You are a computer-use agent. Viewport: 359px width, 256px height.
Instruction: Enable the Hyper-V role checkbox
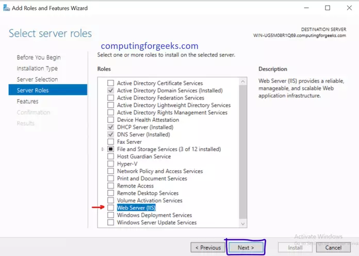coord(110,163)
